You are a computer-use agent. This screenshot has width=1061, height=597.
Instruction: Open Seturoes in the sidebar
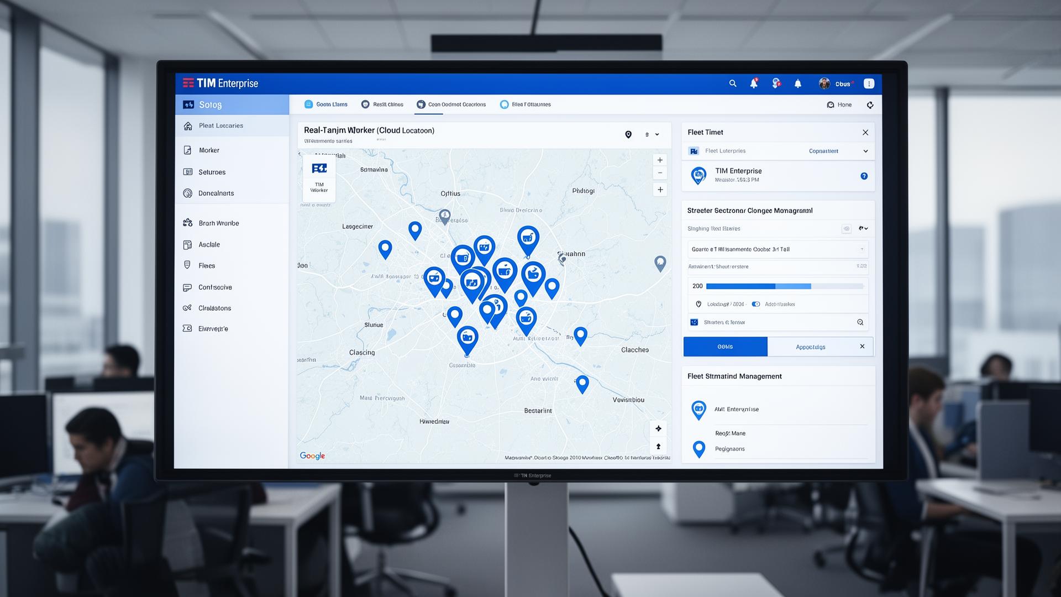click(232, 172)
